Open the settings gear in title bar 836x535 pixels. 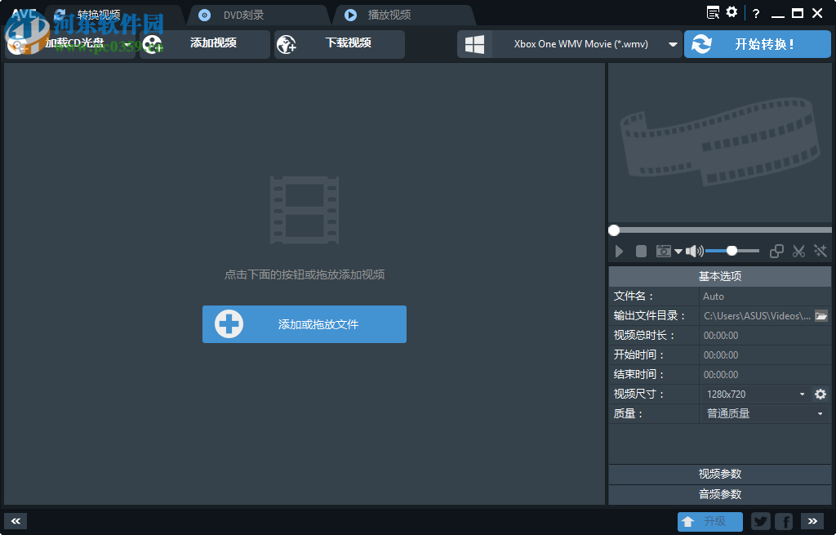[731, 12]
